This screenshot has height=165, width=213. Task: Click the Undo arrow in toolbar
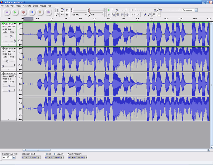pyautogui.click(x=133, y=15)
